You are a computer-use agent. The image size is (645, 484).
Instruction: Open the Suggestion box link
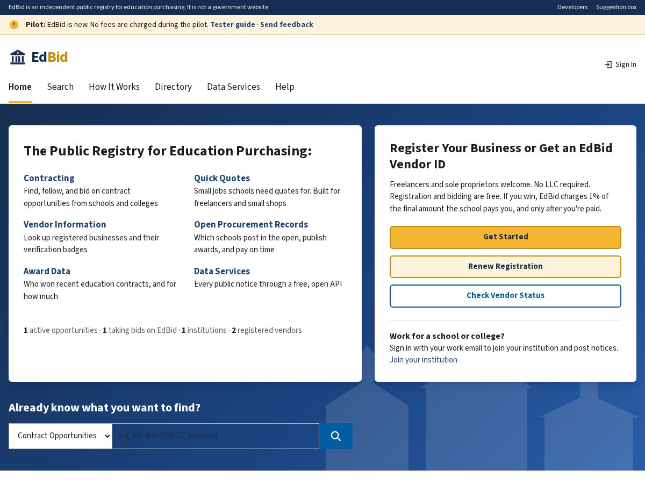(616, 8)
